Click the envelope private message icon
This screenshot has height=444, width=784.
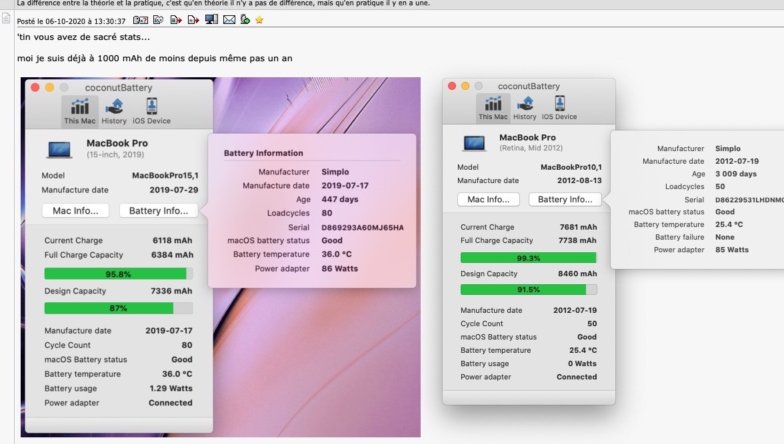[229, 20]
